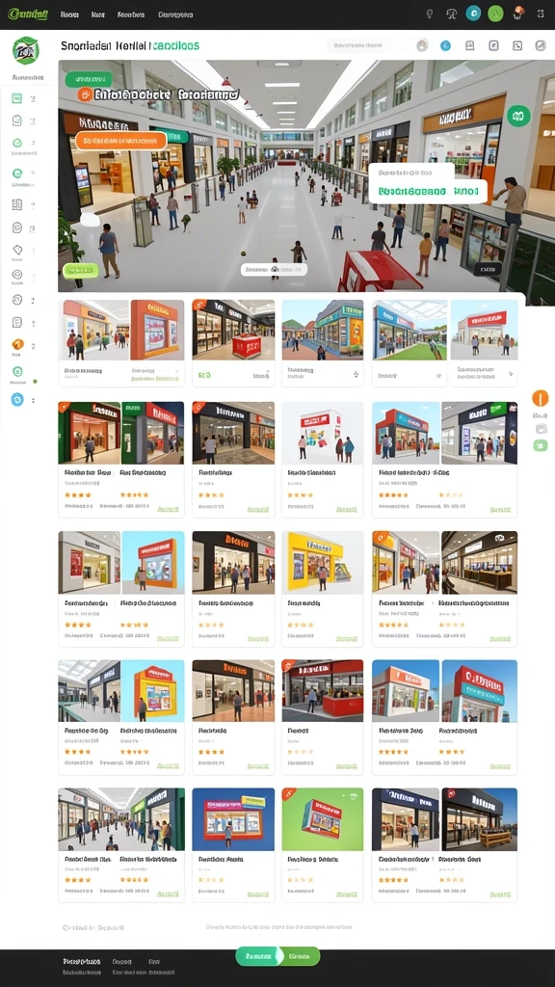Click the lightbulb icon in top bar

[430, 13]
